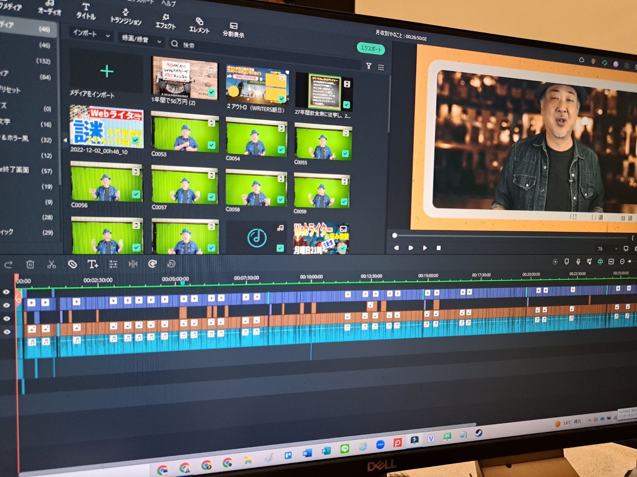The height and width of the screenshot is (477, 637).
Task: Toggle the green auto-snap icon
Action: (600, 261)
